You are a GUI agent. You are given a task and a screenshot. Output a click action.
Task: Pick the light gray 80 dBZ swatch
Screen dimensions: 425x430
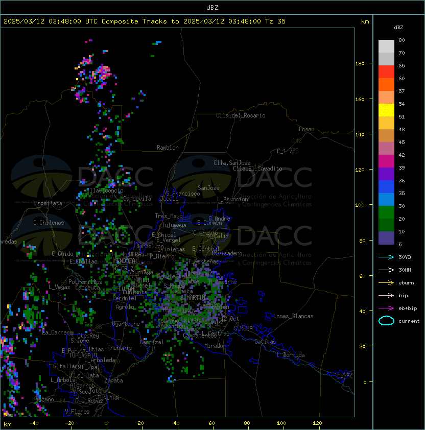point(386,46)
